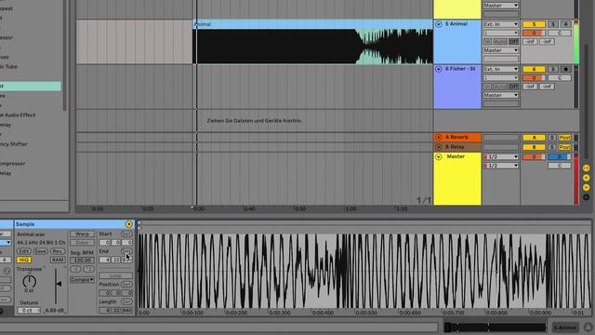The width and height of the screenshot is (595, 335).
Task: Open the Master track lower 1/2 dropdown
Action: click(500, 166)
